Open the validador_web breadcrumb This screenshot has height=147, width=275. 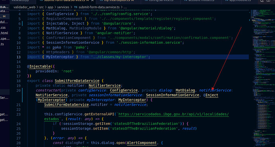(x=24, y=7)
